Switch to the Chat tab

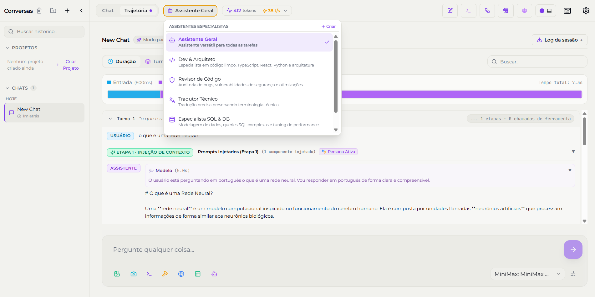(x=108, y=11)
